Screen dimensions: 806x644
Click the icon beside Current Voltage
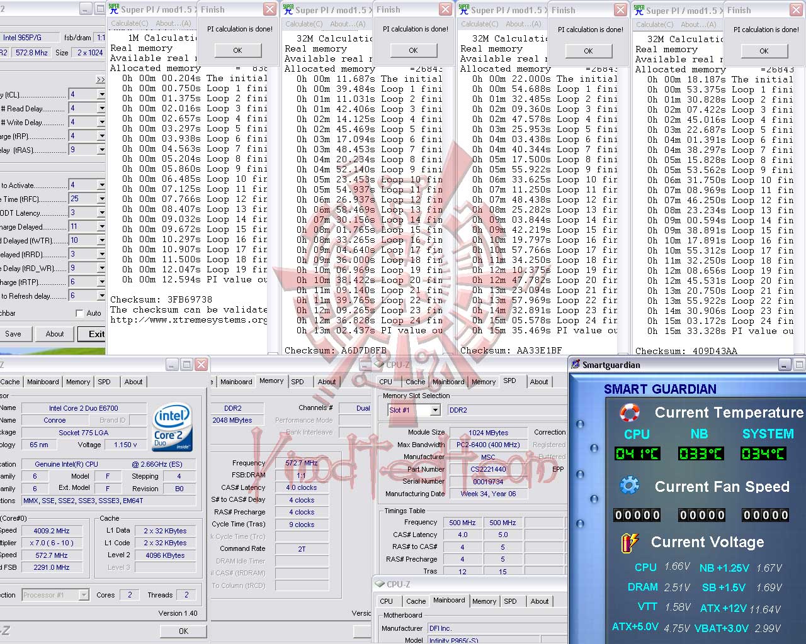click(x=630, y=542)
